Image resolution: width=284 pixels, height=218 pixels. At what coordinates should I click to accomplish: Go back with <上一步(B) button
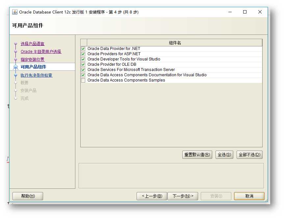(152, 196)
